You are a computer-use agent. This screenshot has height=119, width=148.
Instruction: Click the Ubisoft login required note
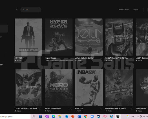point(59,60)
